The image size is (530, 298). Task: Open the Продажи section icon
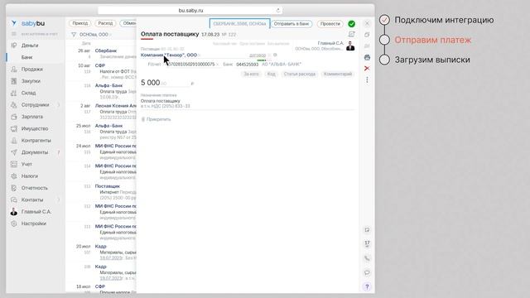tap(14, 70)
